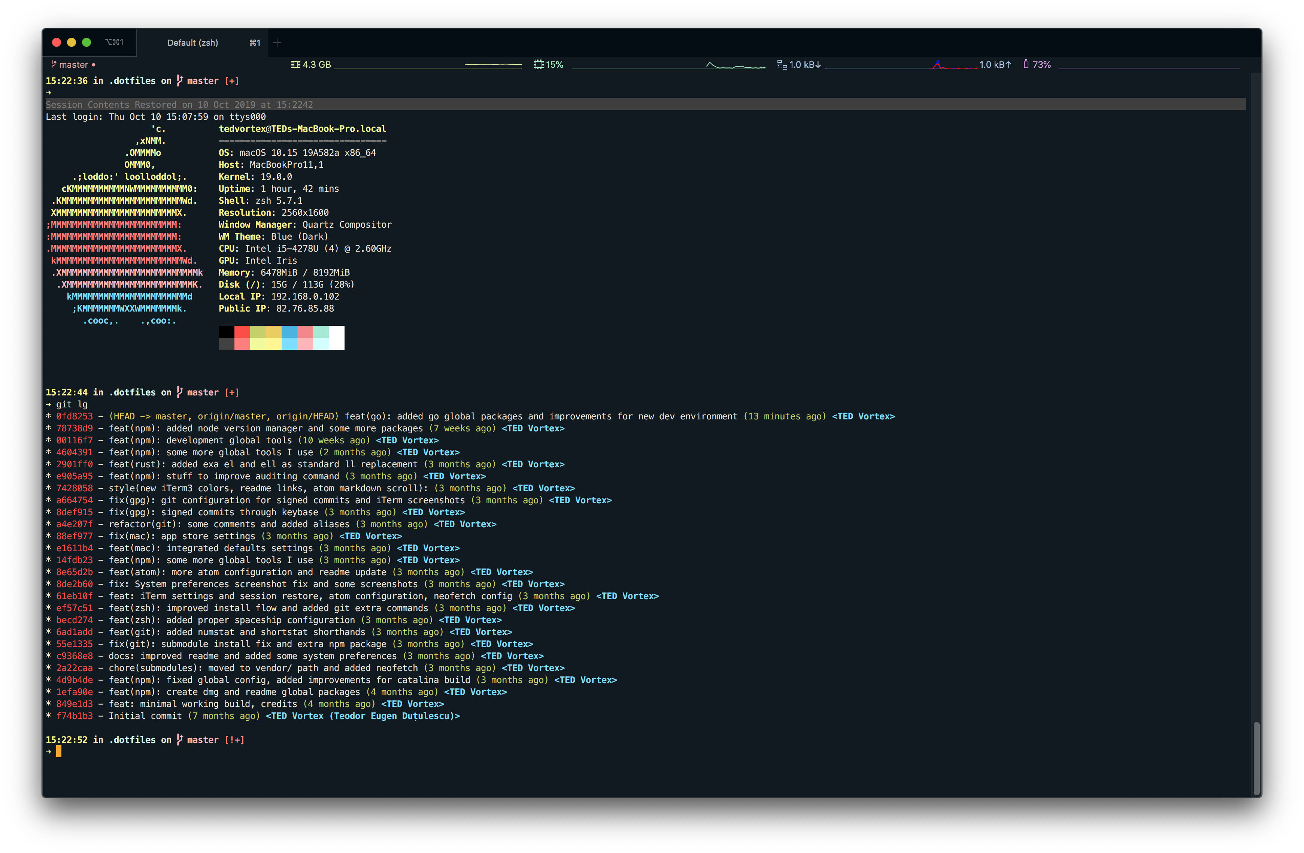Click the Session Contents Restored banner
This screenshot has height=853, width=1304.
click(x=645, y=104)
